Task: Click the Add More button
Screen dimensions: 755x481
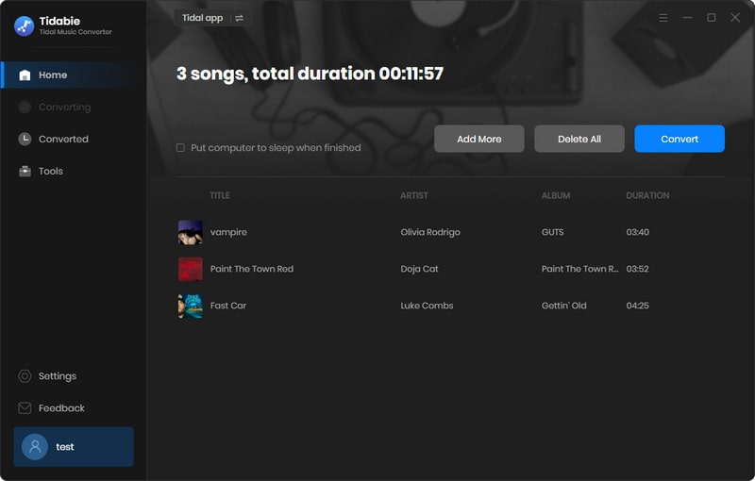Action: pyautogui.click(x=479, y=139)
